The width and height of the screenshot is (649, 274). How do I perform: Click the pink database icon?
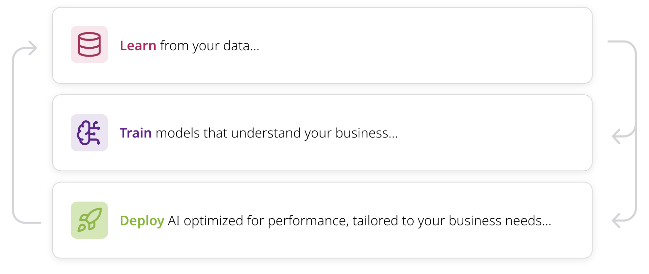click(x=89, y=44)
